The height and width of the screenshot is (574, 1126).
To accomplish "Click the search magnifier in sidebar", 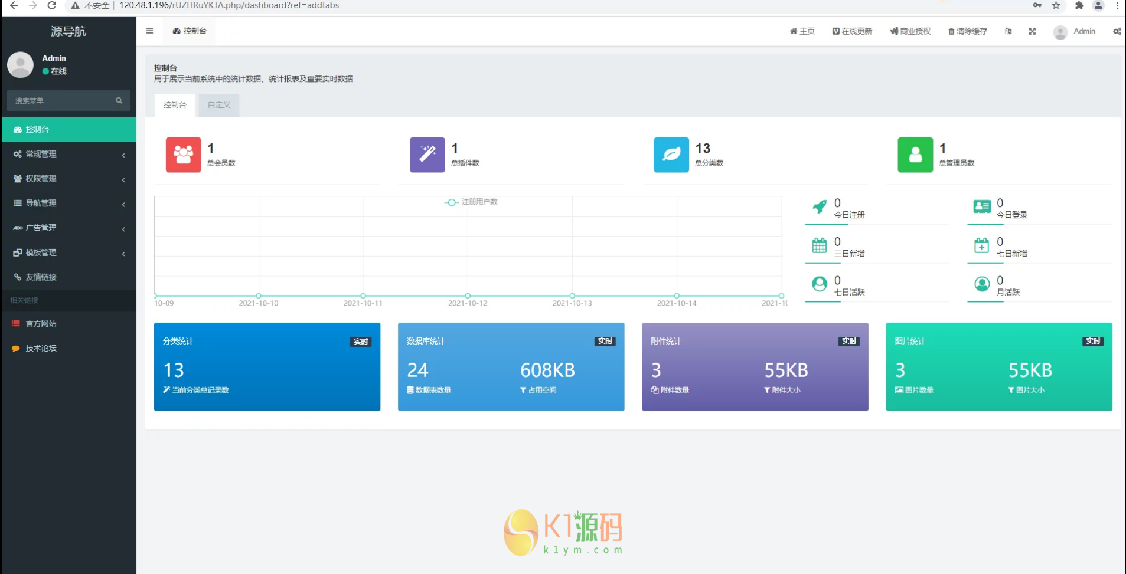I will [119, 101].
